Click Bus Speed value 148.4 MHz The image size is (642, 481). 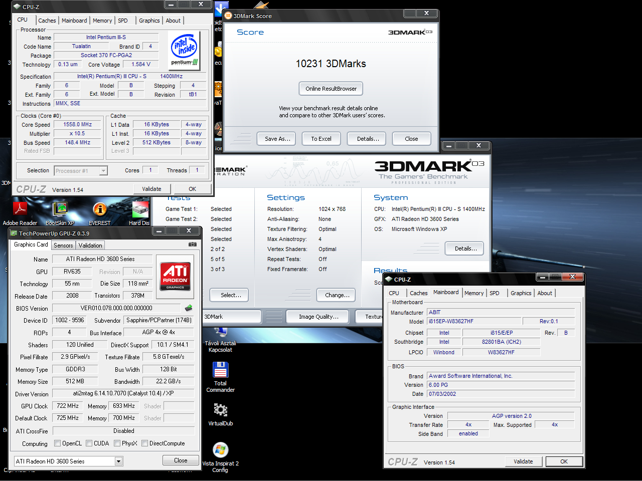click(x=78, y=142)
